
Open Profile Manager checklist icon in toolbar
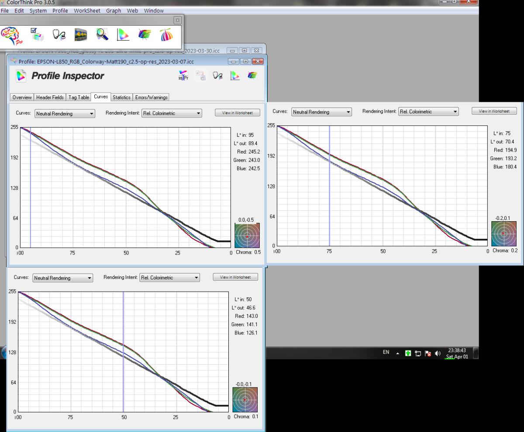[36, 35]
